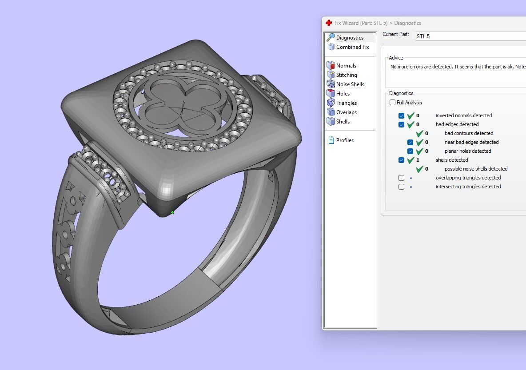The image size is (526, 370).
Task: Click the 'inverted normals detected' text
Action: [x=464, y=115]
